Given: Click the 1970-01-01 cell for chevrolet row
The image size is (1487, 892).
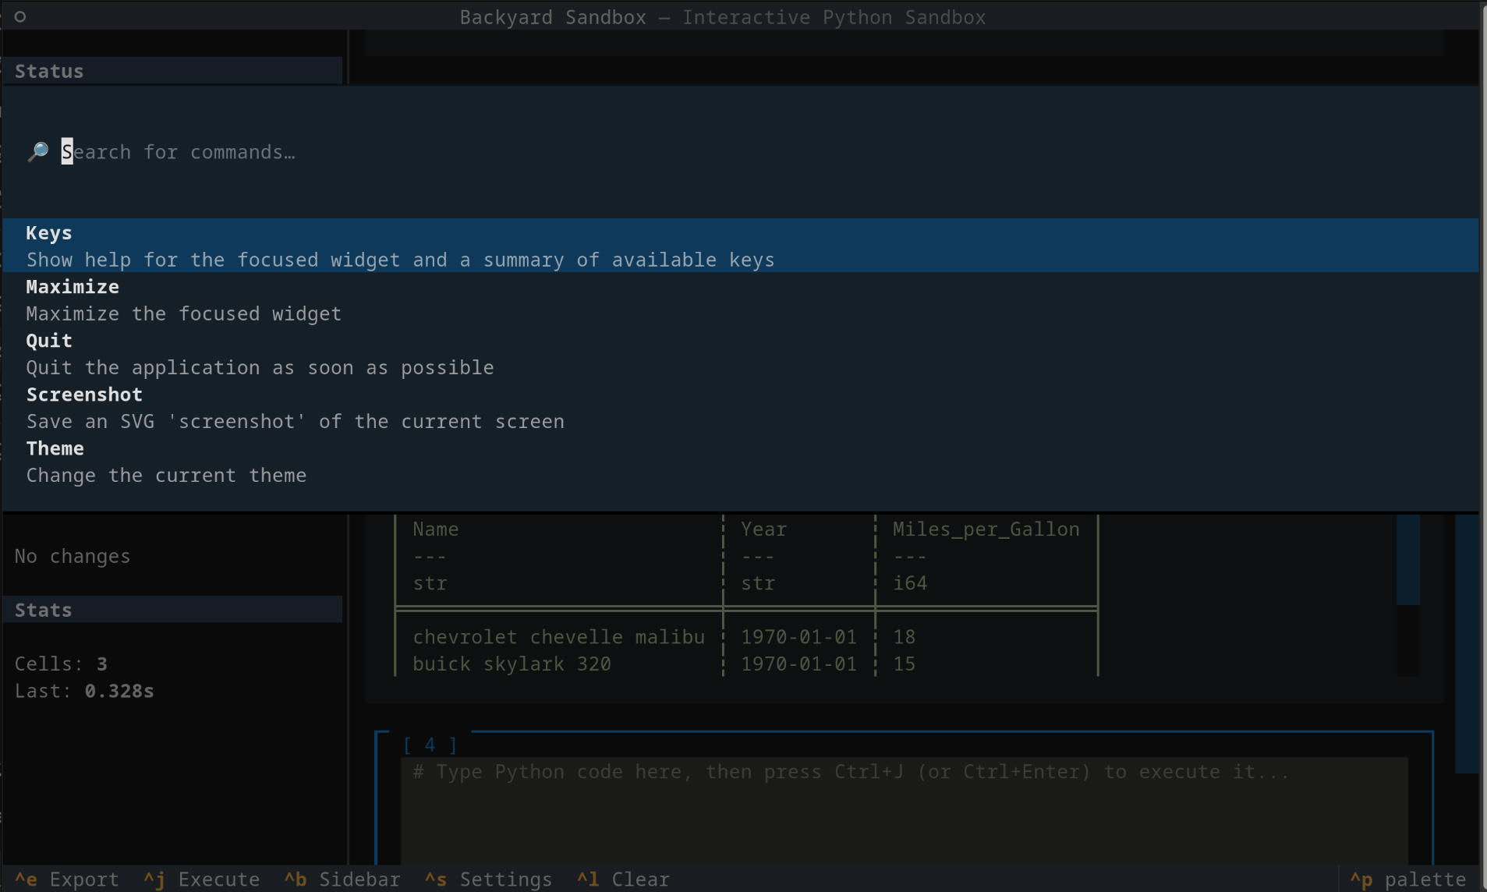Looking at the screenshot, I should (x=798, y=637).
